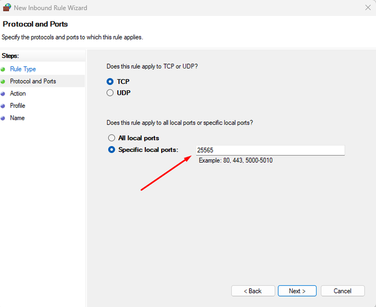Click the port field containing 25565

point(270,151)
